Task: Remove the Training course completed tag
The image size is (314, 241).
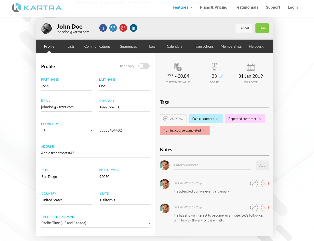Action: coord(204,131)
